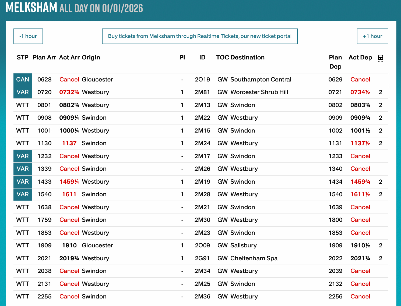
Task: Open service 2M81 to Worcester Shrub Hill
Action: coord(202,92)
